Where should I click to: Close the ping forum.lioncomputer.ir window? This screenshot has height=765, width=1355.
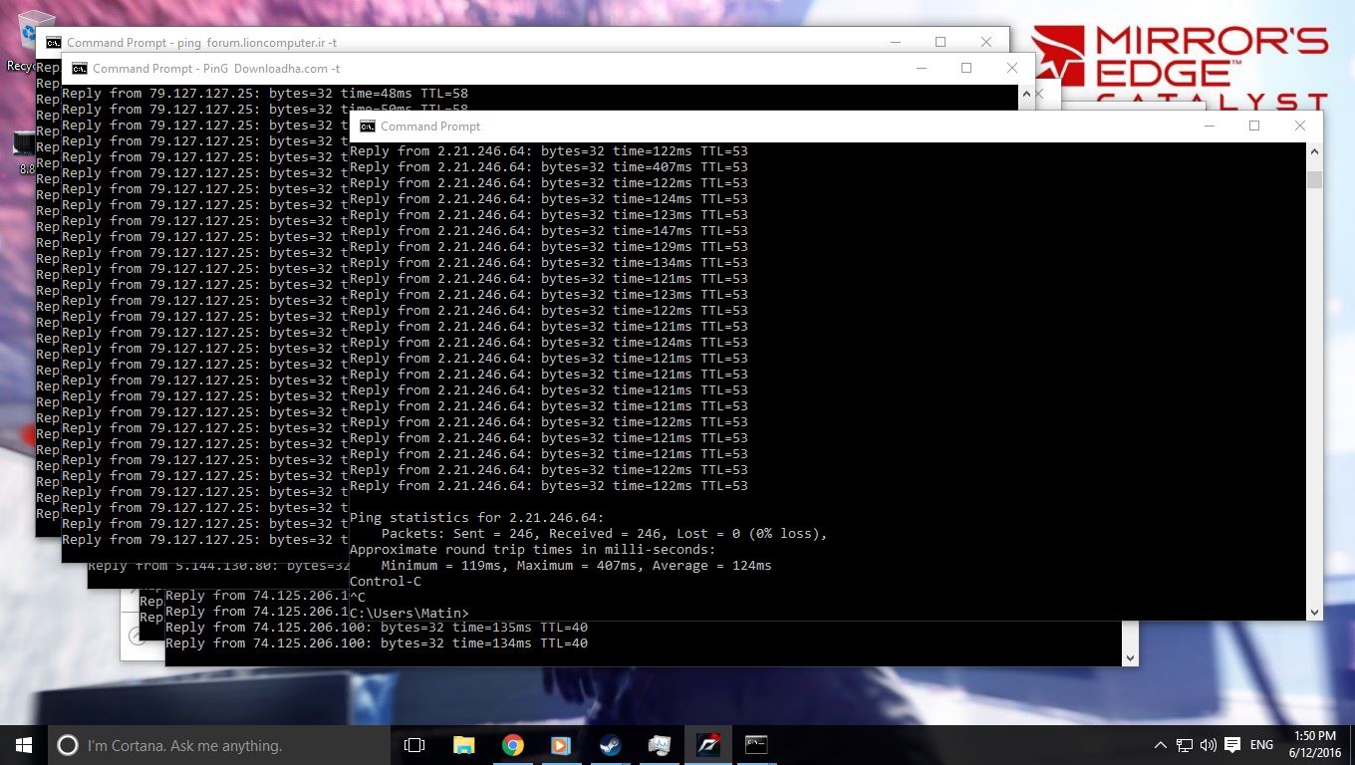(x=986, y=42)
